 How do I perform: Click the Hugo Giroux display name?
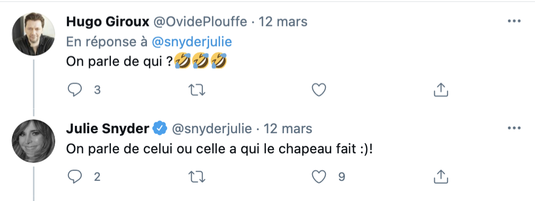(108, 22)
